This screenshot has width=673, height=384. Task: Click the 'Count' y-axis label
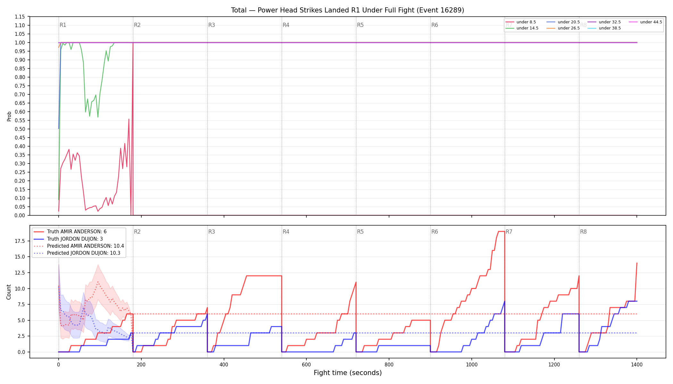[x=9, y=292]
